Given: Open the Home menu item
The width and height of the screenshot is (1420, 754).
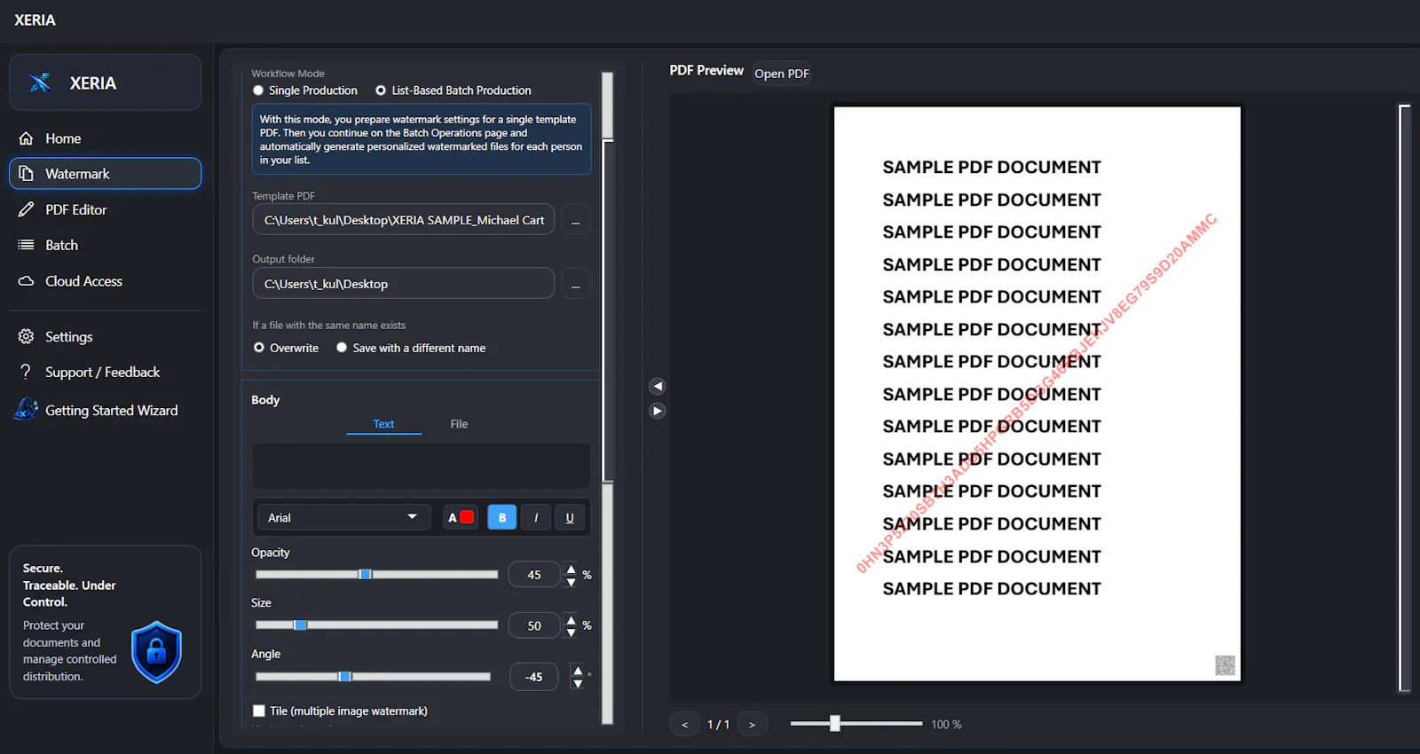Looking at the screenshot, I should click(105, 138).
